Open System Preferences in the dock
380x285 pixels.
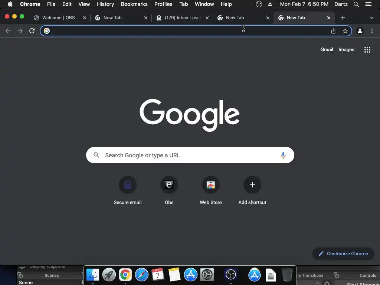[207, 275]
